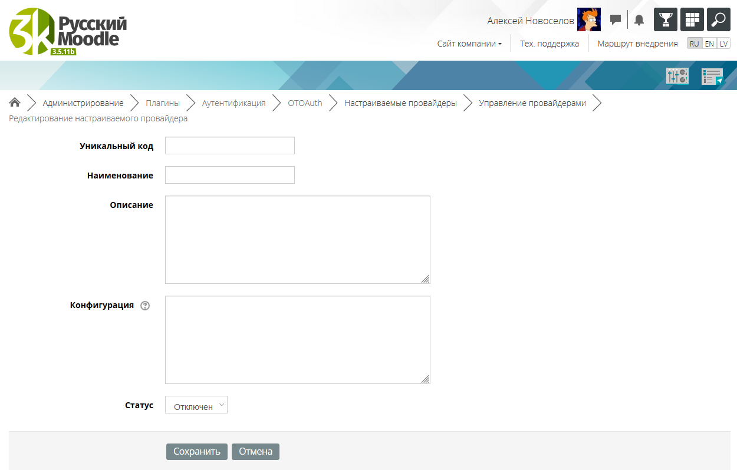Open the messages chat bubble icon
Screen dimensions: 737x470
click(616, 20)
